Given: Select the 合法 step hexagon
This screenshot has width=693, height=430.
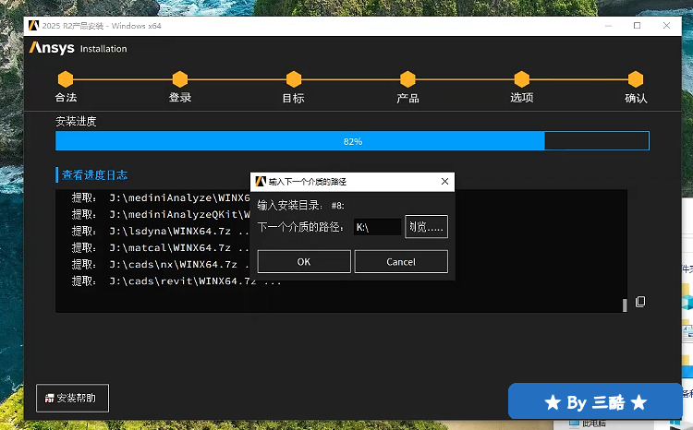Looking at the screenshot, I should click(x=66, y=79).
